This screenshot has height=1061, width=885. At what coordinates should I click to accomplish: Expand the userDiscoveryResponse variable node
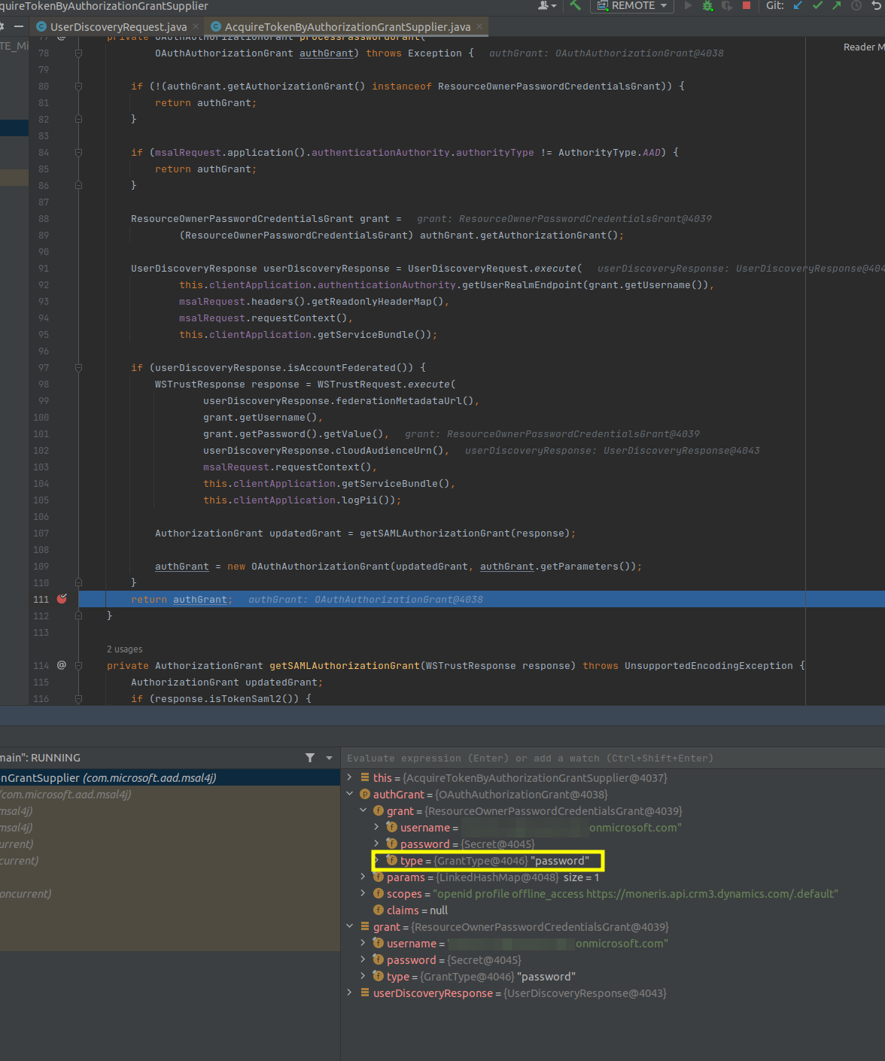[349, 993]
